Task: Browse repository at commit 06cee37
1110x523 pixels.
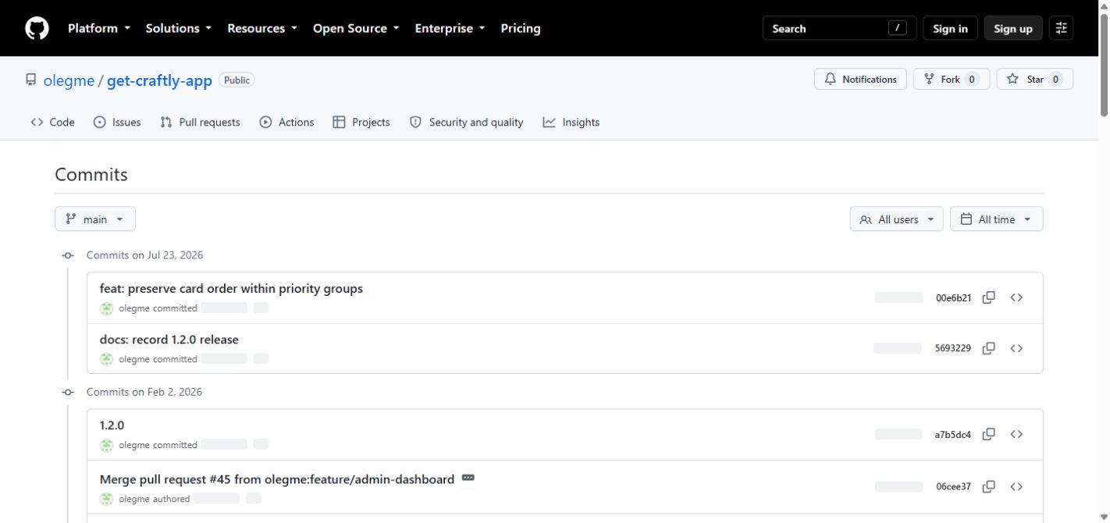Action: [1016, 486]
